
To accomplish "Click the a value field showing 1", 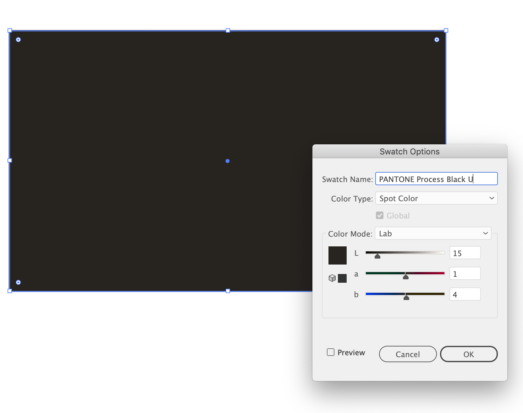I will point(465,273).
